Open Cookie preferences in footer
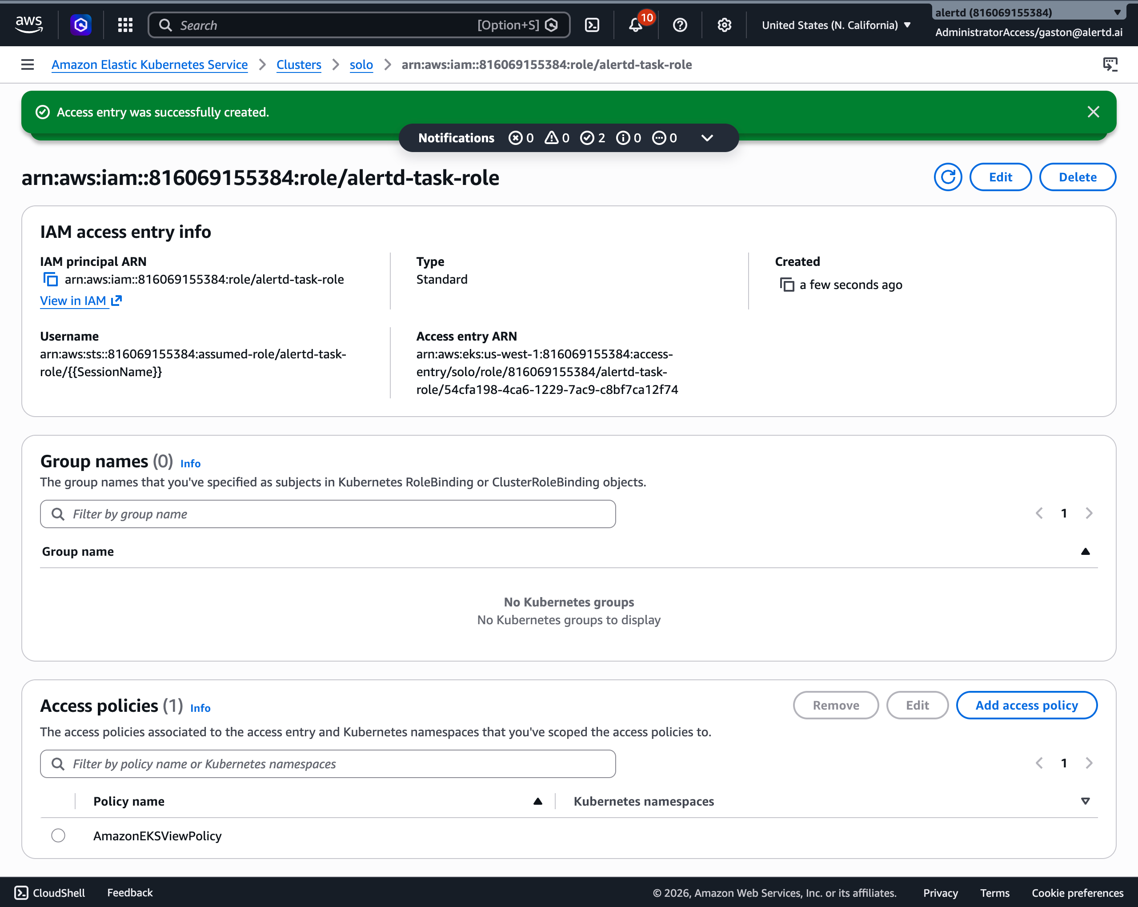1138x907 pixels. [1077, 892]
